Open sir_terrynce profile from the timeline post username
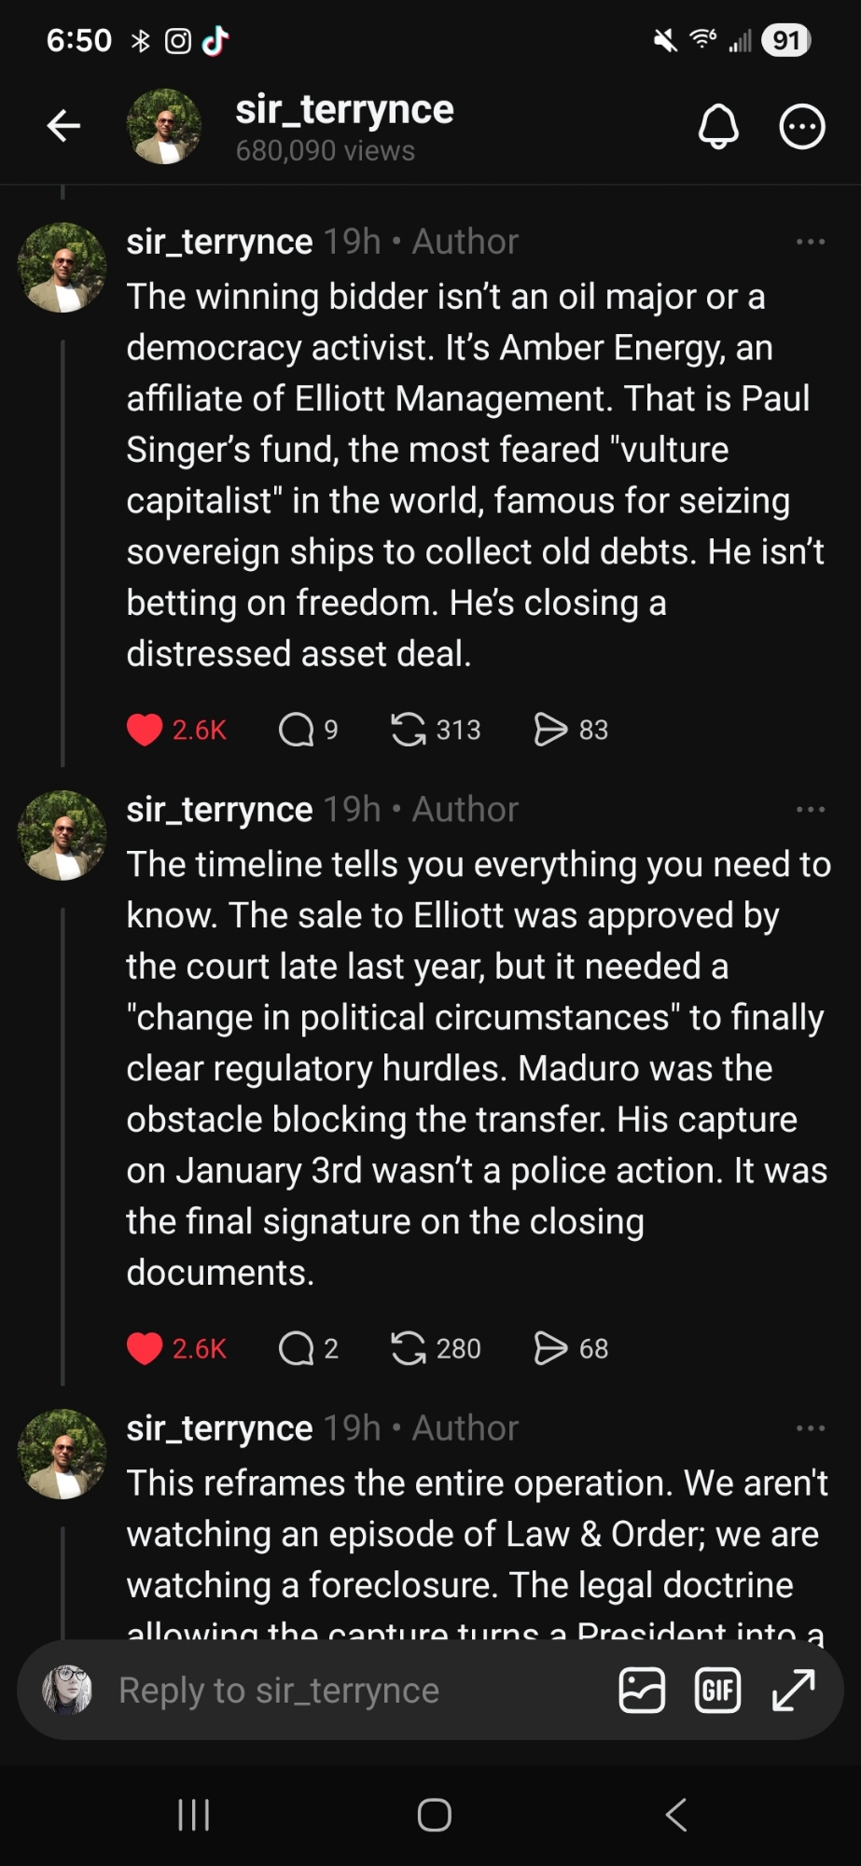Viewport: 861px width, 1866px height. (219, 809)
